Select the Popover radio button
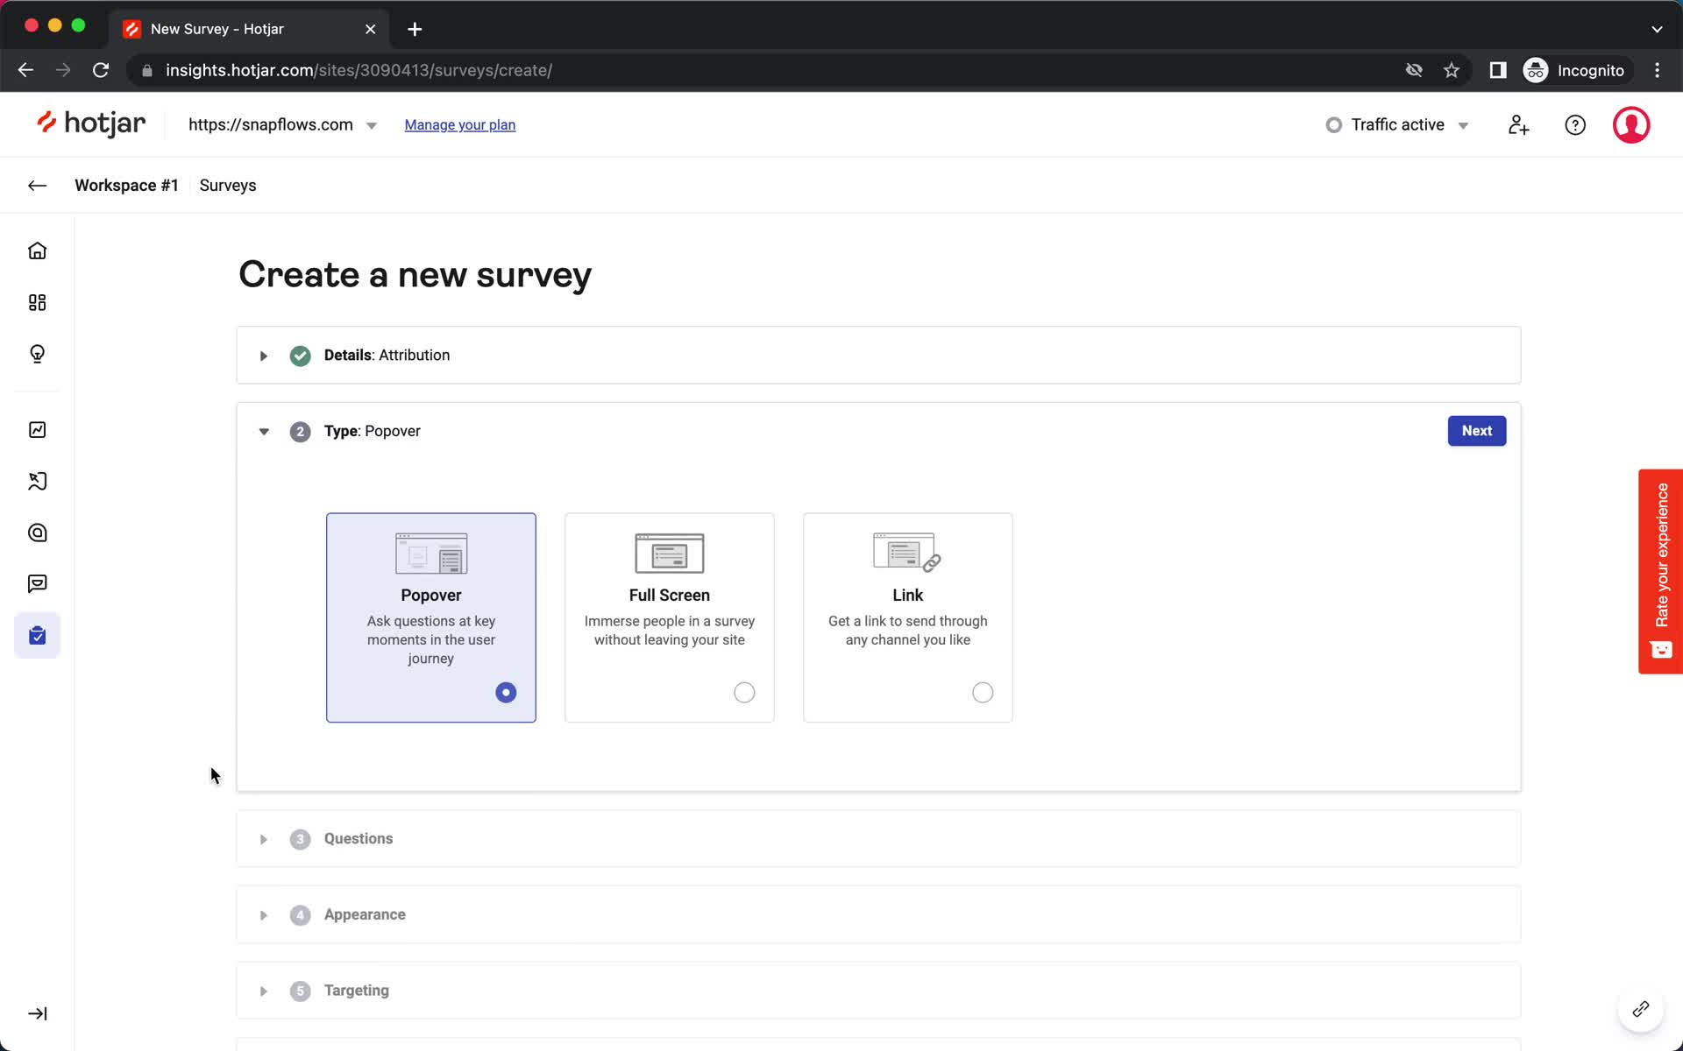The height and width of the screenshot is (1051, 1683). coord(505,691)
